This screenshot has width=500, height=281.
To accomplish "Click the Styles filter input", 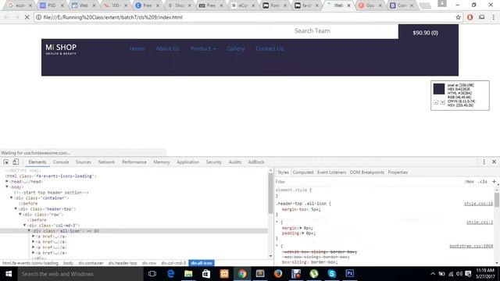I will click(x=368, y=182).
